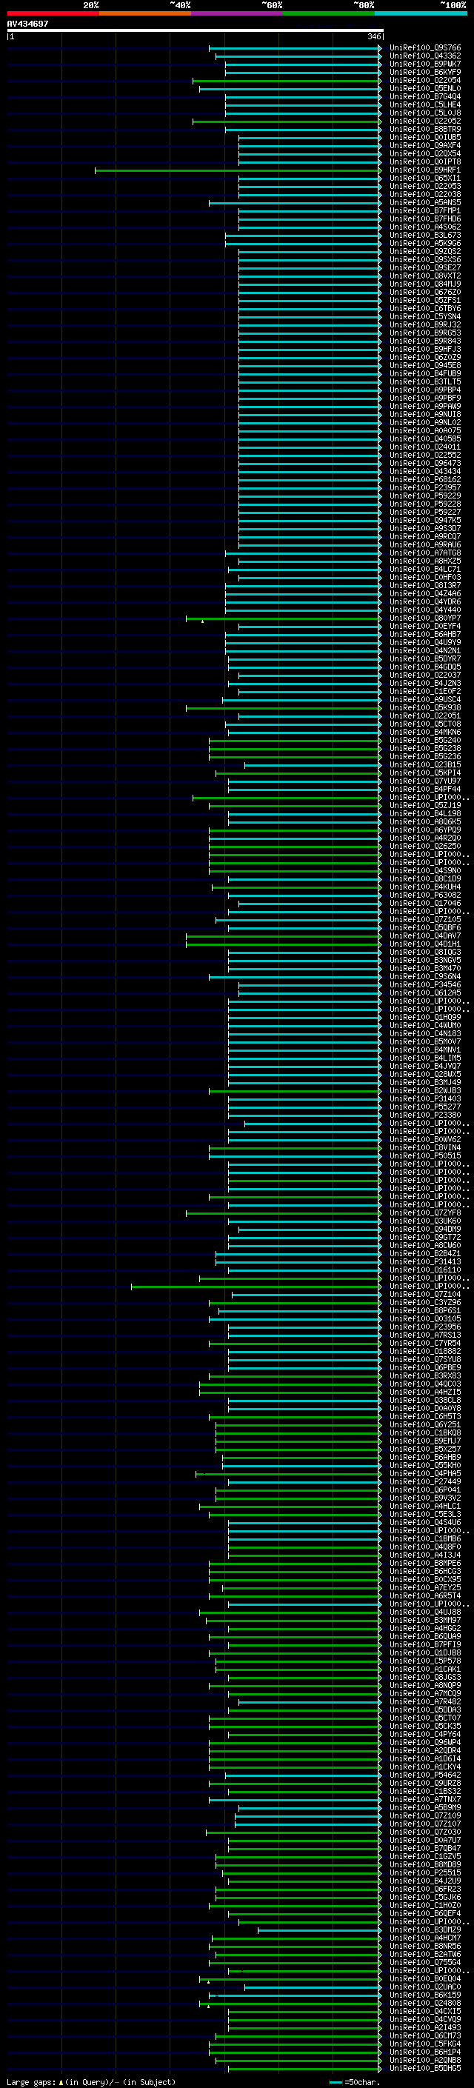Open hit UniRef100_B2B4Z1
474x2088 pixels.
point(425,1254)
